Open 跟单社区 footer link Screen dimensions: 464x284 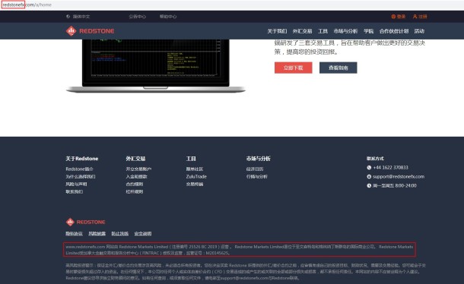(195, 169)
